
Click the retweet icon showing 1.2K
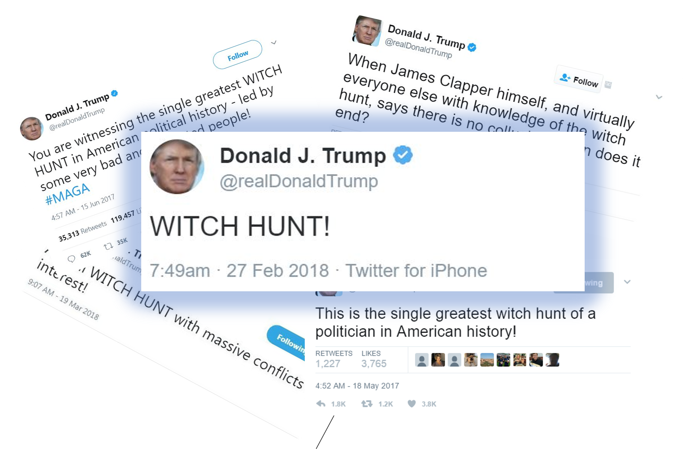coord(367,404)
